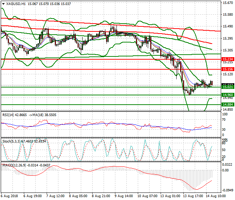Select the green 14.884 price level tag
Viewport: 235px width, 200px height.
click(228, 104)
